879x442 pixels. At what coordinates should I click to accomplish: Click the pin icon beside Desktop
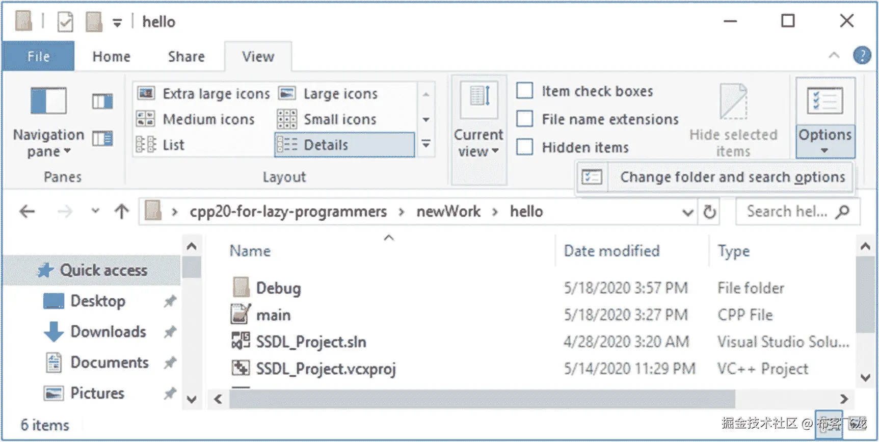(170, 301)
